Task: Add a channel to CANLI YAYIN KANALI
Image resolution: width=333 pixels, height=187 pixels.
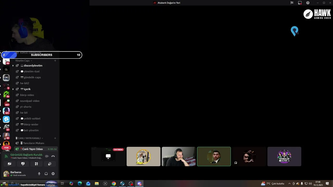Action: tap(55, 138)
